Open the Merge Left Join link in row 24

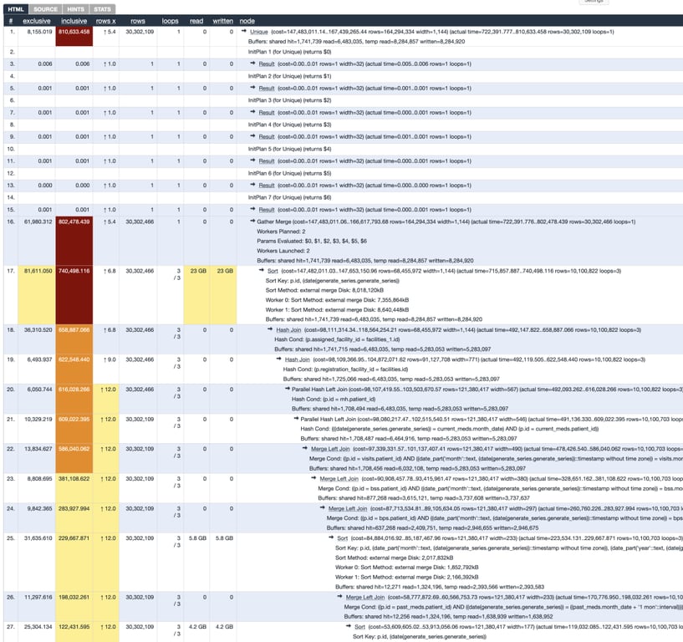348,509
